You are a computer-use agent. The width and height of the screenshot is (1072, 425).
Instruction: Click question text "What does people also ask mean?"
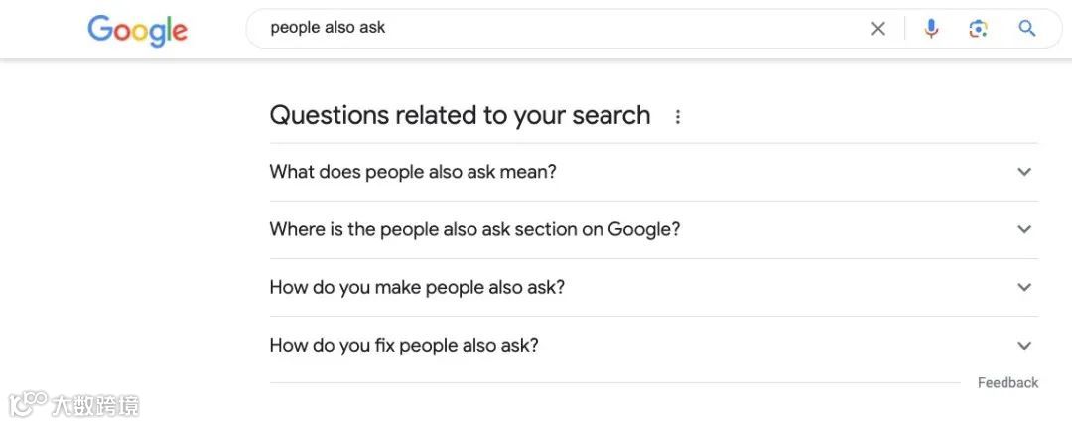click(413, 172)
